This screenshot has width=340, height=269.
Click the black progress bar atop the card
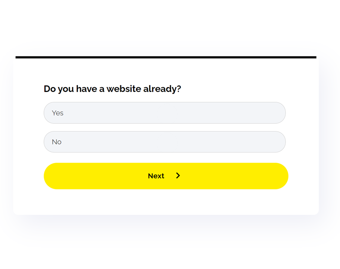tap(166, 58)
